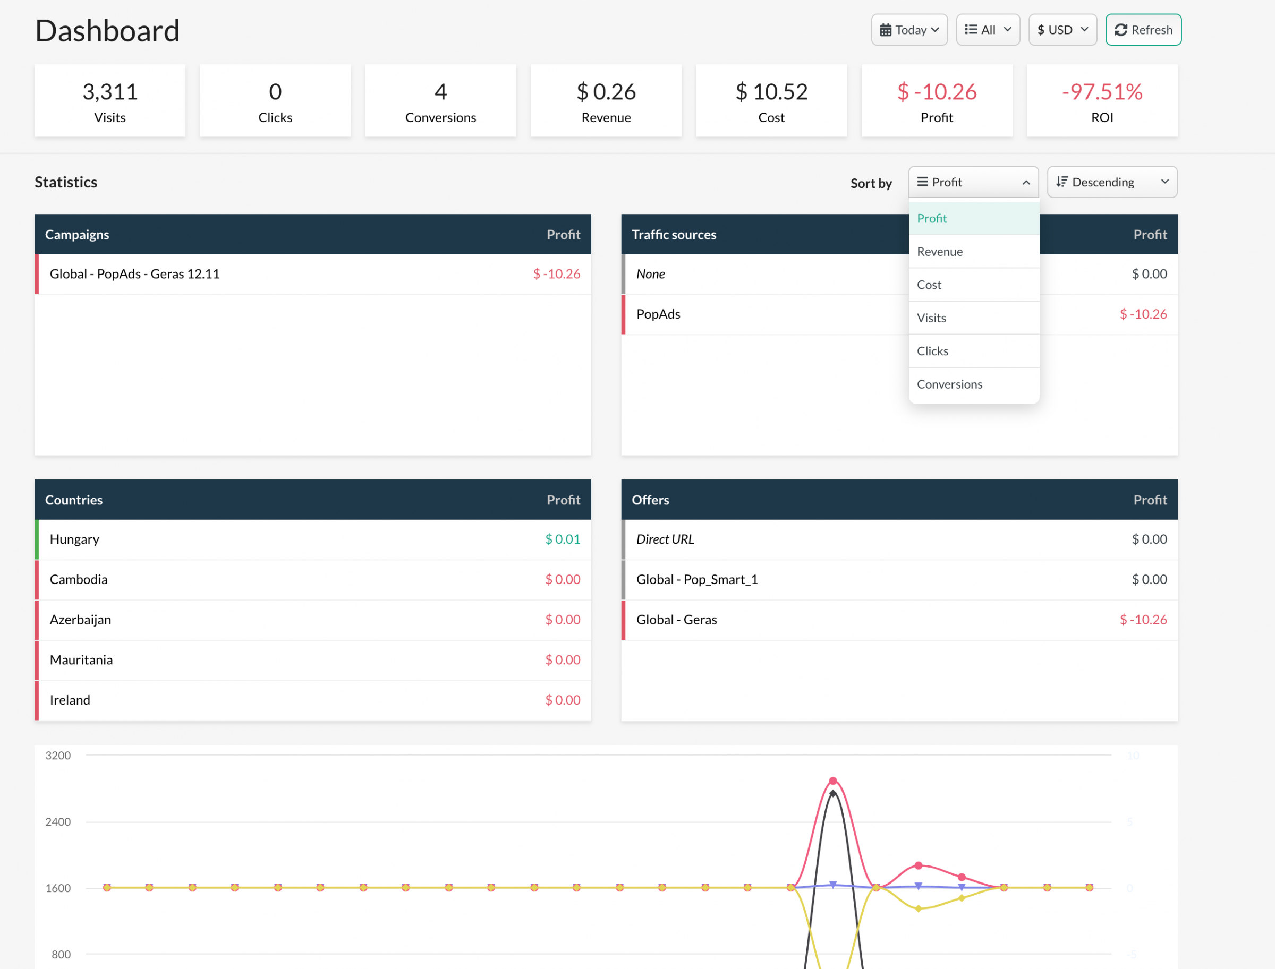Click the dollar icon in USD selector
The height and width of the screenshot is (969, 1275).
1041,30
